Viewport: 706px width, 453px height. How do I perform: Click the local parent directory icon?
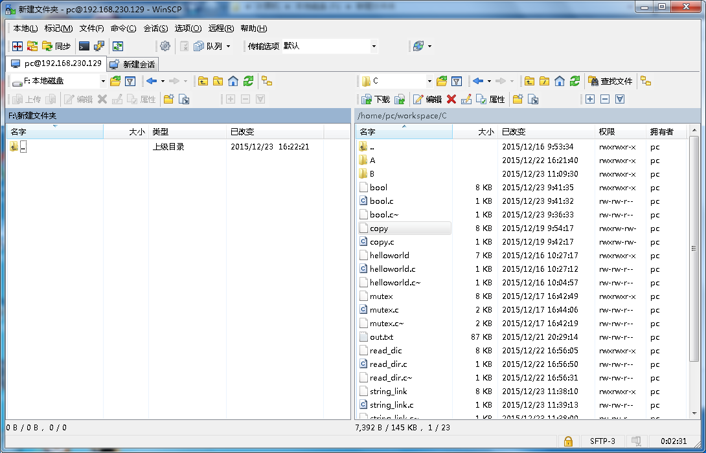(203, 81)
